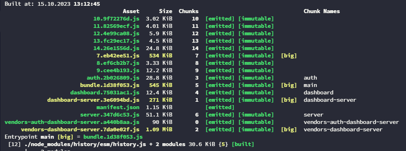Click the manifest.json filename
The height and width of the screenshot is (151, 406).
click(118, 108)
